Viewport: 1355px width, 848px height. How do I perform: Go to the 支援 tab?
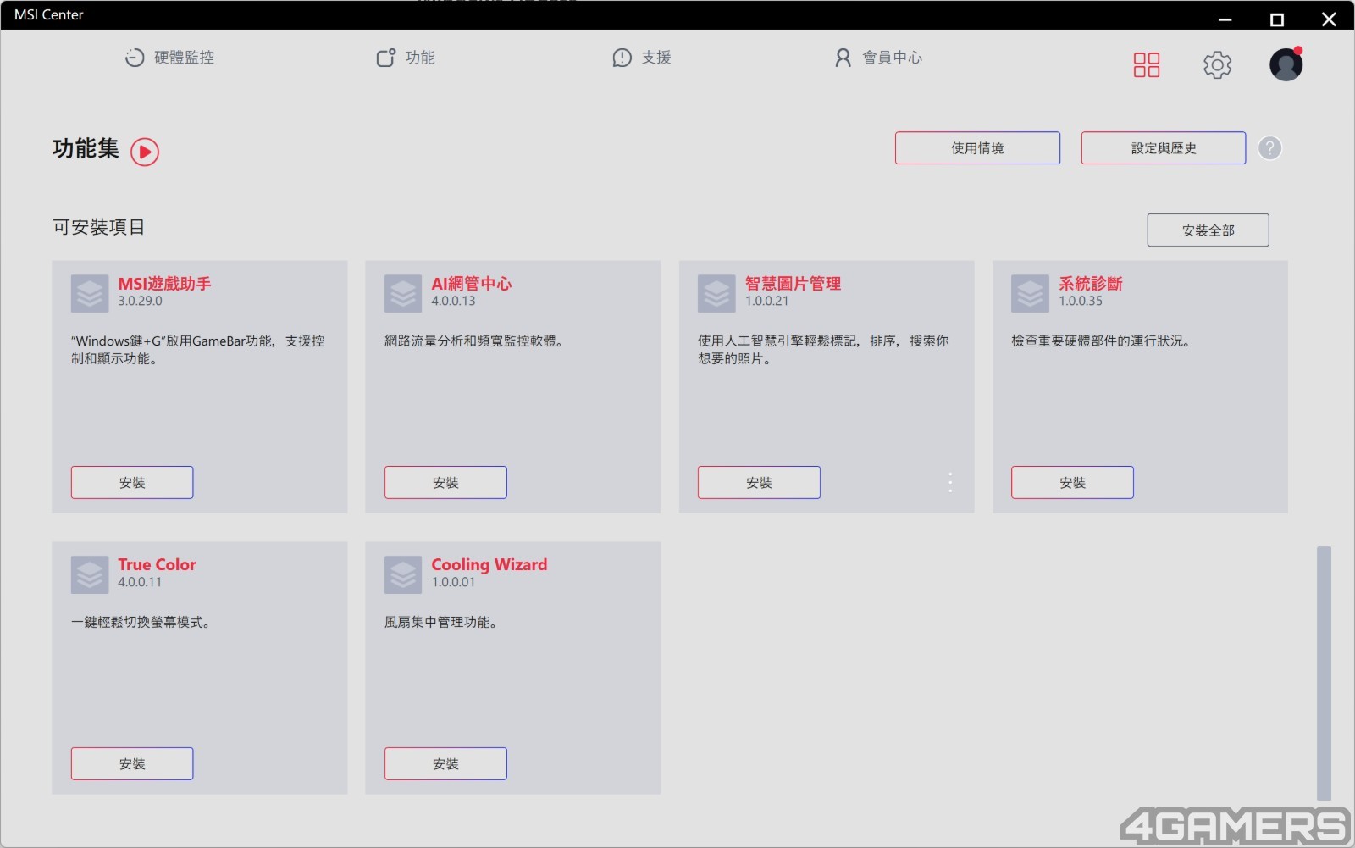[642, 58]
